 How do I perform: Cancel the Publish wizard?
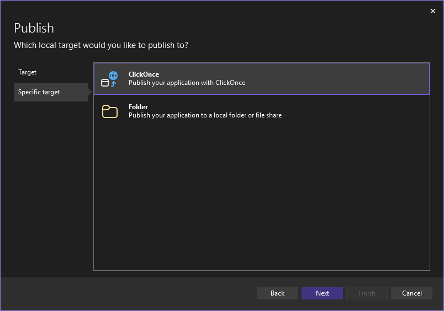[x=411, y=293]
